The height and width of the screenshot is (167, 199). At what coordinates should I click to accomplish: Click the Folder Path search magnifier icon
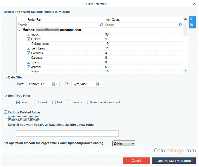101,25
